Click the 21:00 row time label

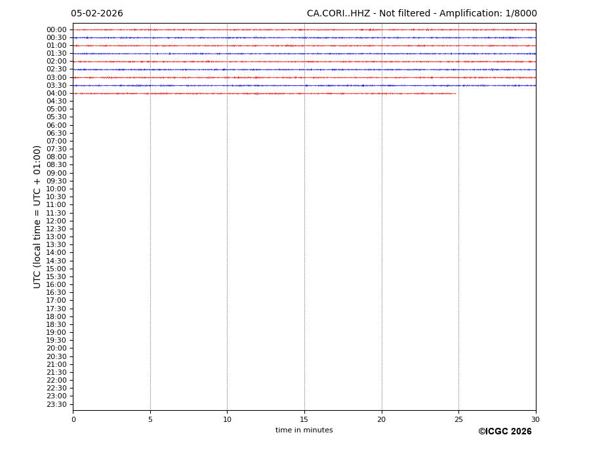coord(56,364)
